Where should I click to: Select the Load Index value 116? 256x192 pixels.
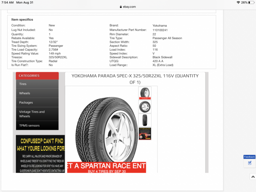pos(155,50)
